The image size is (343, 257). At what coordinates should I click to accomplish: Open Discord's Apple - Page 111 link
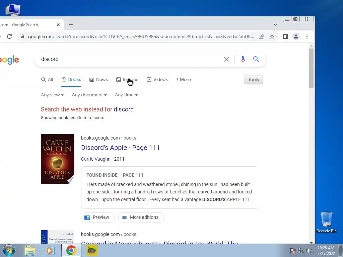point(120,148)
